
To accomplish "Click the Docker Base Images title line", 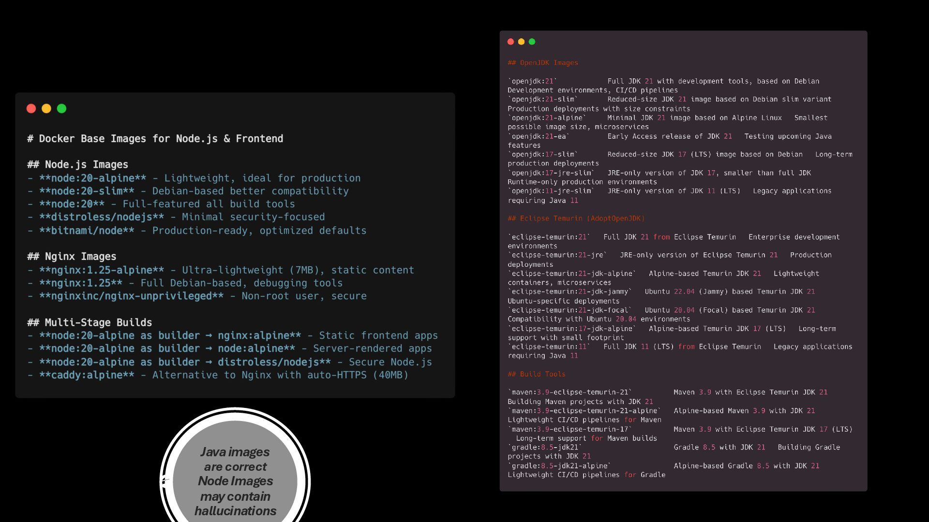I will (155, 139).
